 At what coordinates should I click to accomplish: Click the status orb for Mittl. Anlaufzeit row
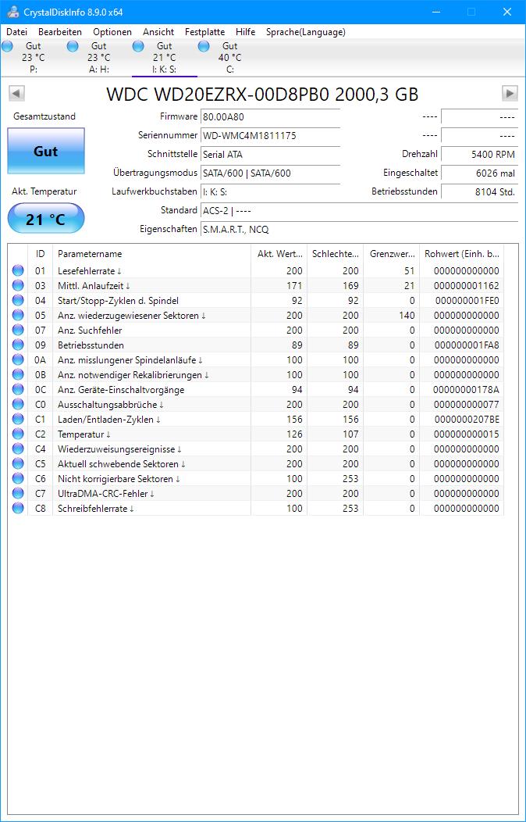18,286
